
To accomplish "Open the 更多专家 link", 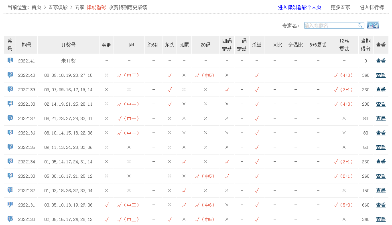I will [x=340, y=7].
